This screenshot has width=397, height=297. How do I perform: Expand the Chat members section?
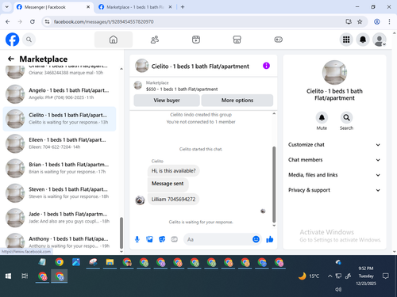[x=334, y=160]
